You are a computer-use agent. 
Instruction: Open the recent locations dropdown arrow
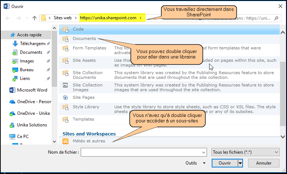[x=27, y=18]
